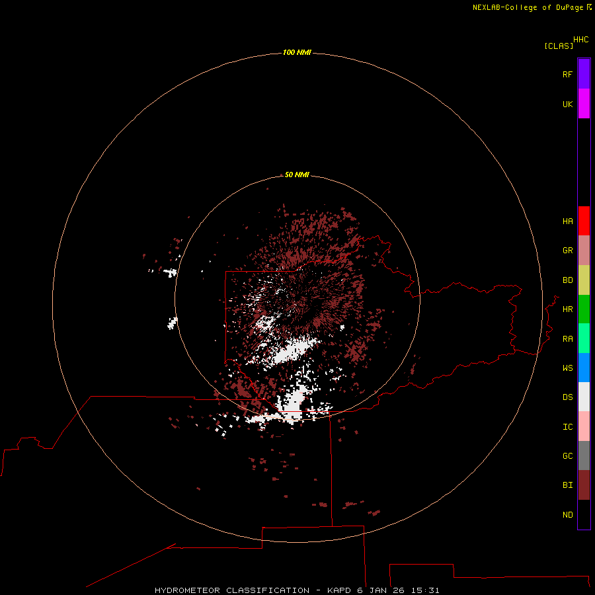This screenshot has height=595, width=595.
Task: Click the DS white color swatch
Action: point(584,397)
